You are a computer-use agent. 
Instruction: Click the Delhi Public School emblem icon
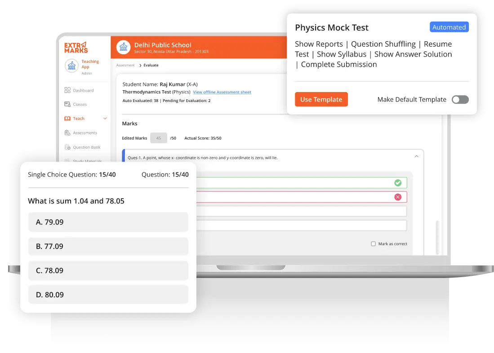(x=123, y=47)
